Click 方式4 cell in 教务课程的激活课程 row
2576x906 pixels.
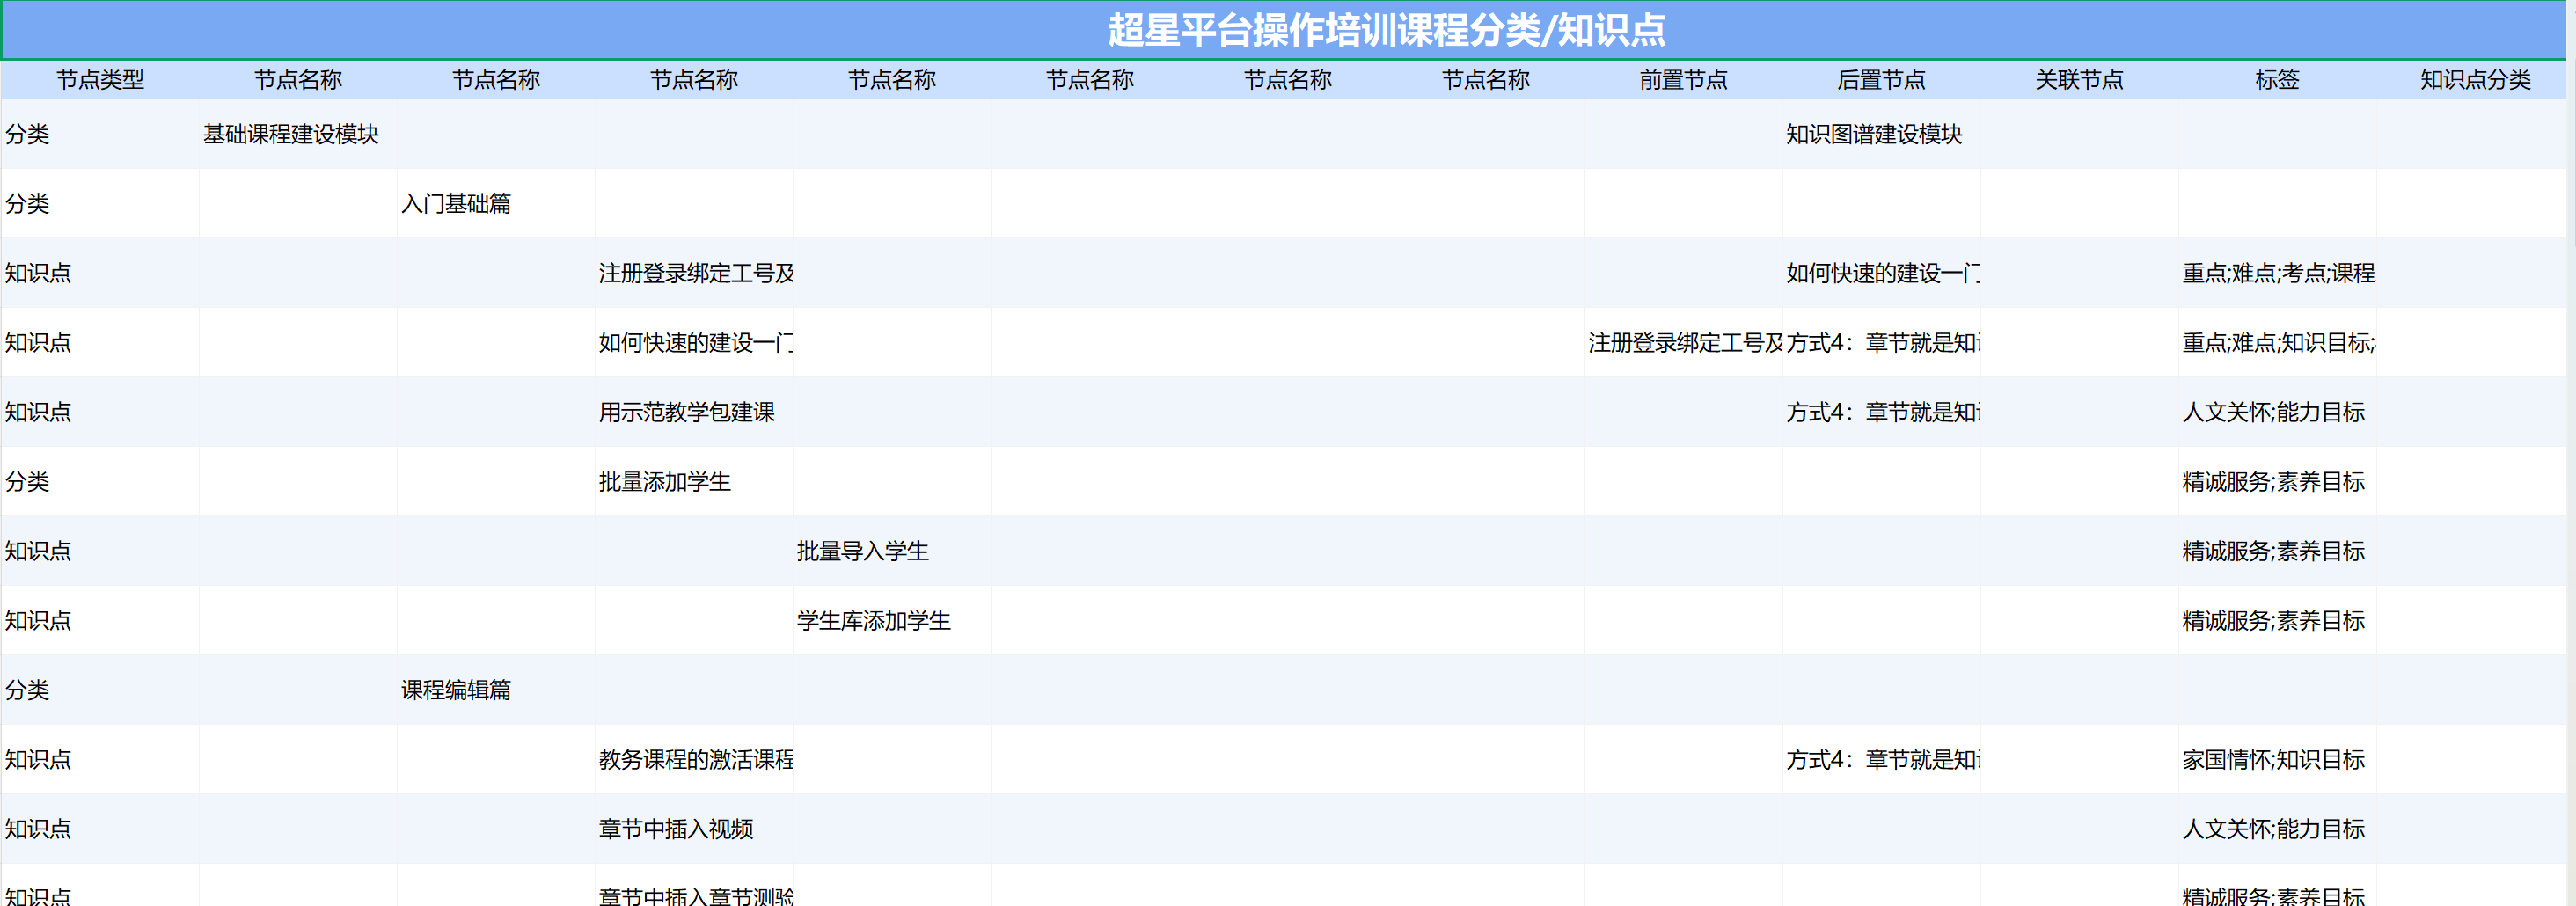[x=1883, y=760]
